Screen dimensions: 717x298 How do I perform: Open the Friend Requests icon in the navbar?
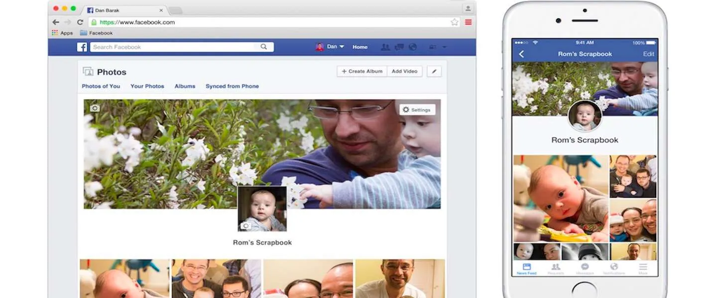pos(386,47)
